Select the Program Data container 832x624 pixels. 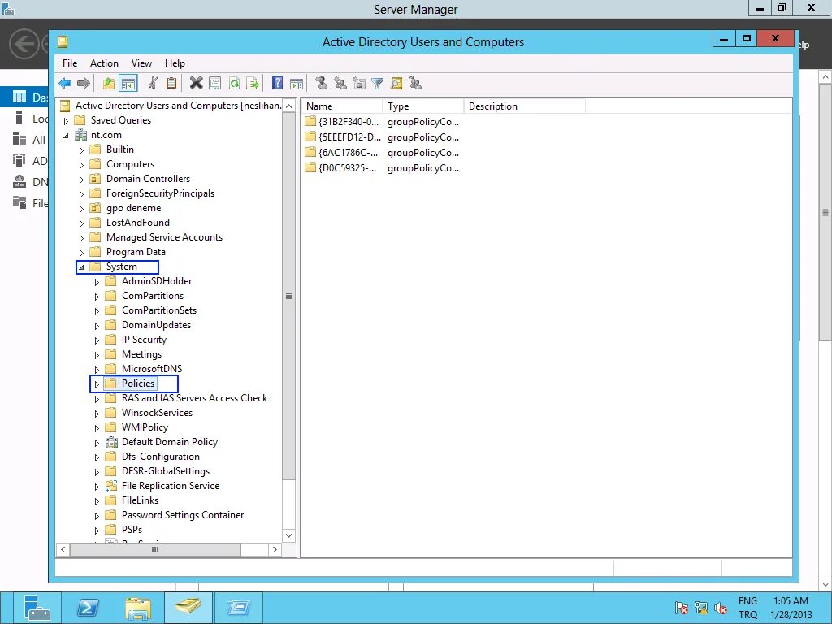pos(136,252)
